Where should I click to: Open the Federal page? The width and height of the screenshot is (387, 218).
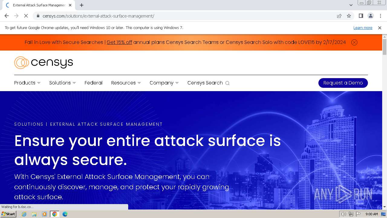coord(93,83)
